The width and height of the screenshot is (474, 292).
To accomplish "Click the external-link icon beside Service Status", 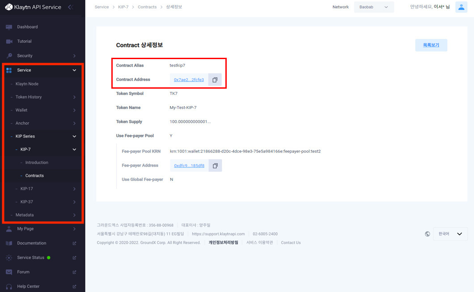I will [74, 258].
